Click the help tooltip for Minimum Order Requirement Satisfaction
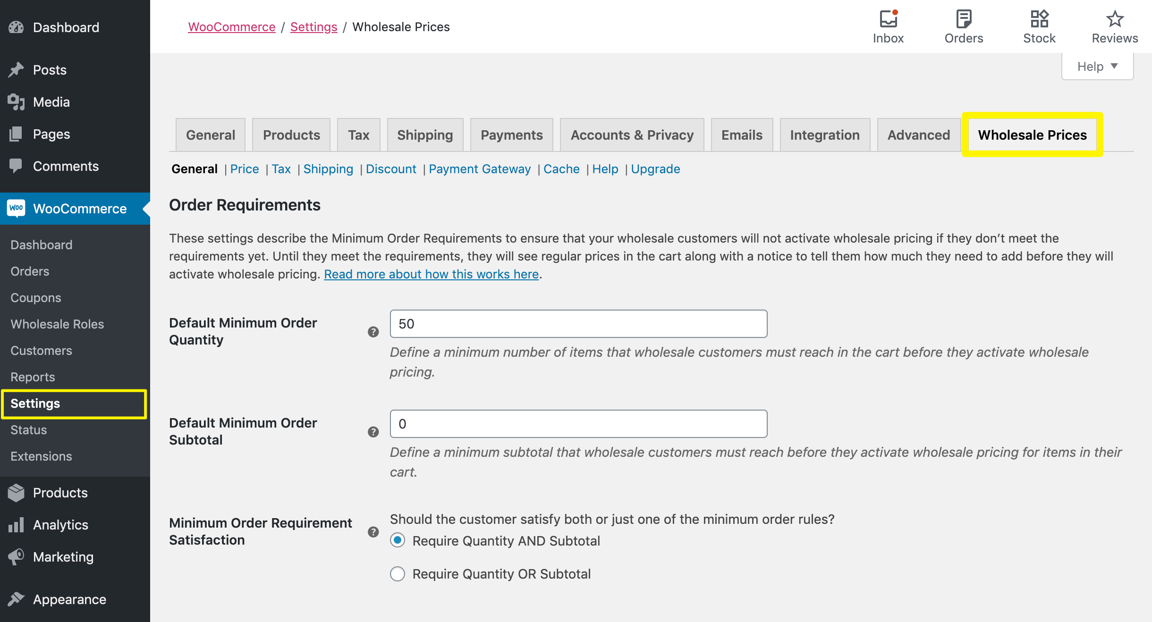 coord(373,532)
